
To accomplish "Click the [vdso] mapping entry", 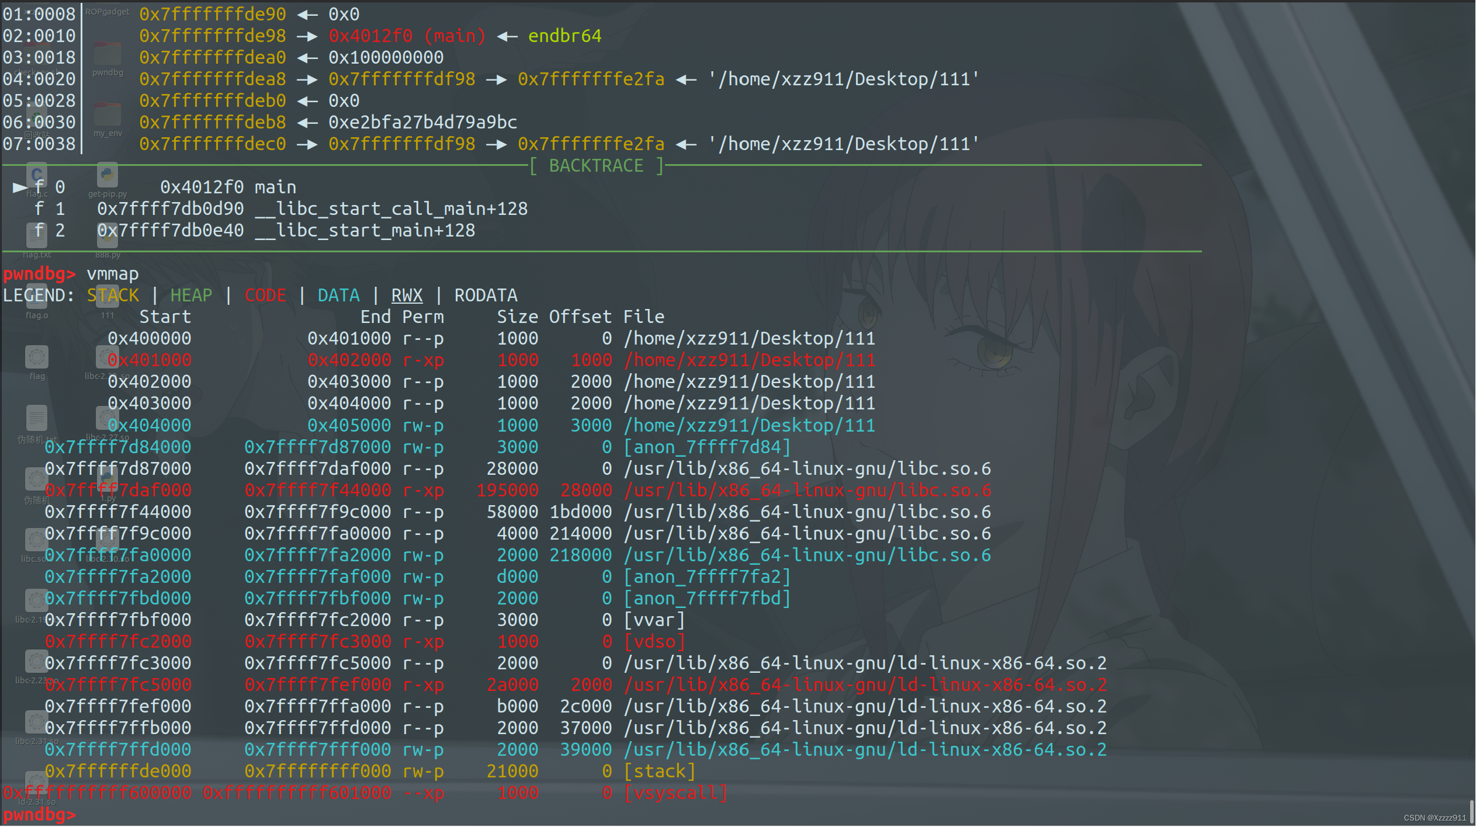I will [654, 642].
